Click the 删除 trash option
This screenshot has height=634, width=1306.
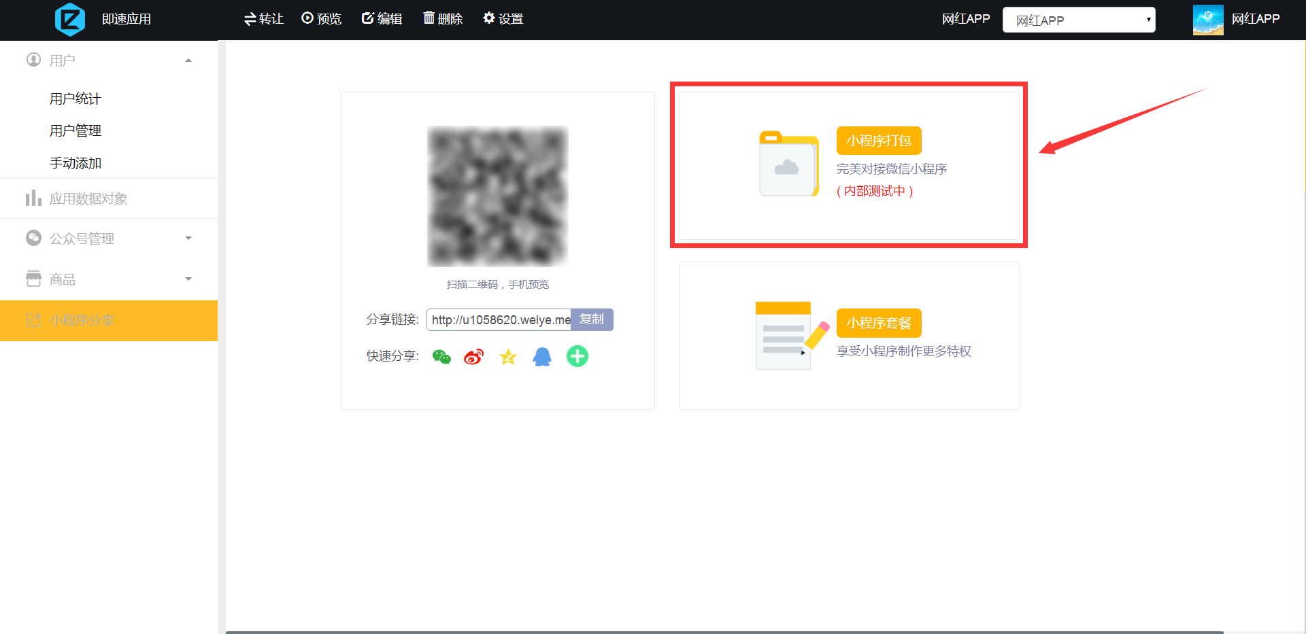click(x=443, y=19)
